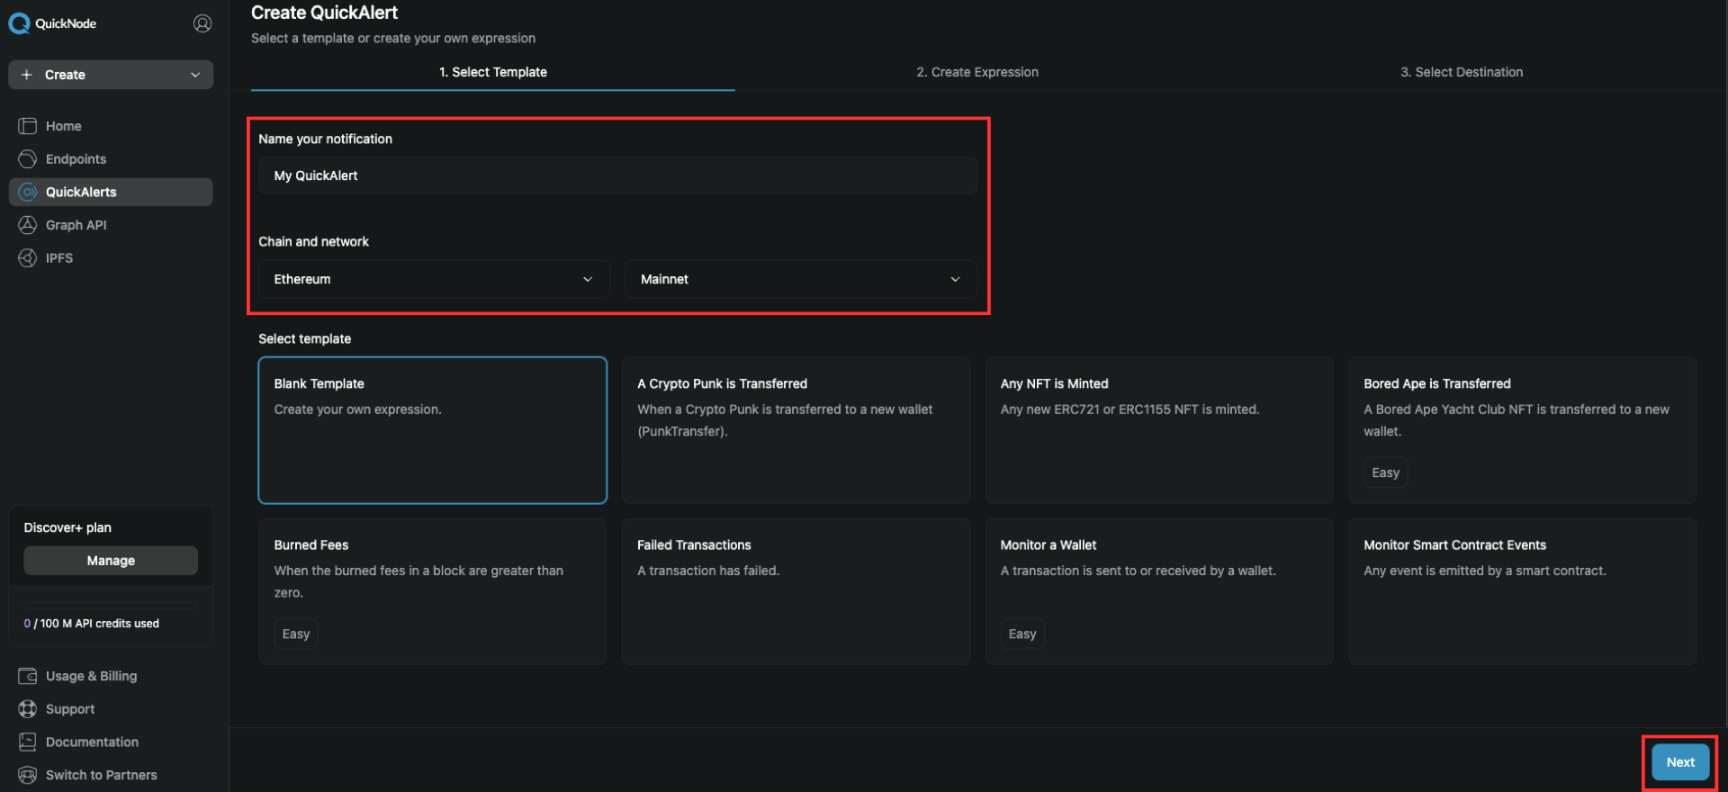The image size is (1728, 792).
Task: Click the plus icon on Create
Action: click(27, 75)
